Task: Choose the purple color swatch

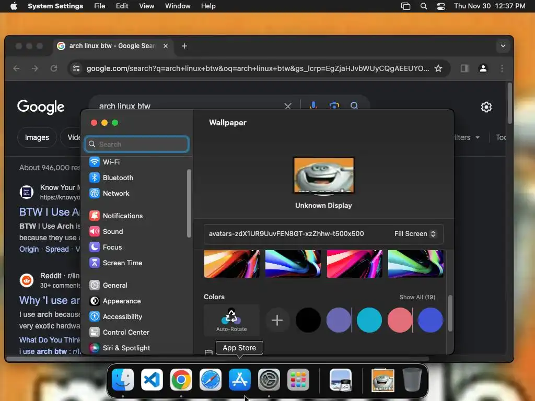Action: 339,320
